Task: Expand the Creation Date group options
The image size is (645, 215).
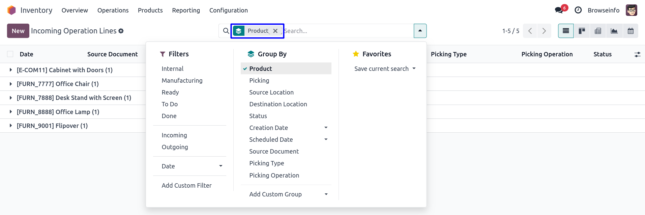Action: [x=326, y=128]
